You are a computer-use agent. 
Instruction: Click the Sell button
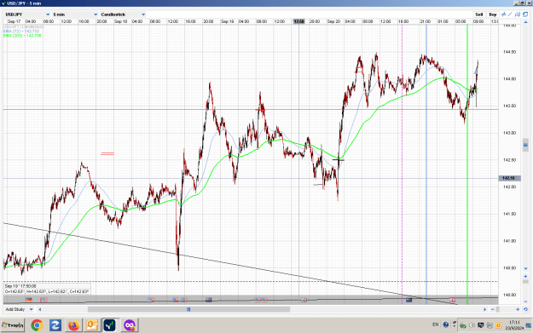479,14
